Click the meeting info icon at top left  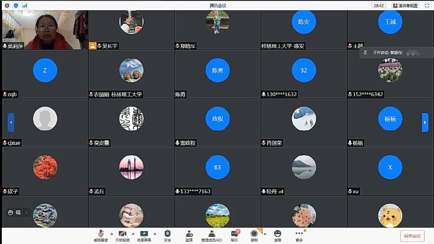[7, 5]
